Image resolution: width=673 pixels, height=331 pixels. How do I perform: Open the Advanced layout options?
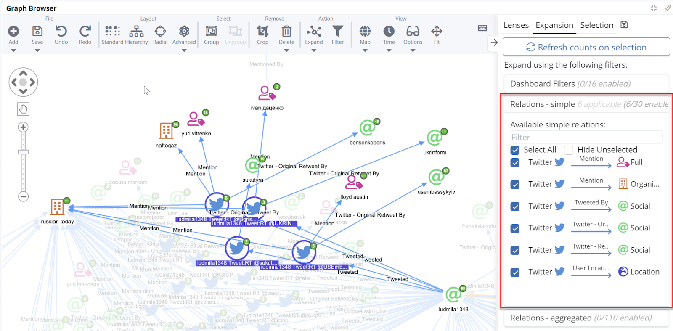[x=184, y=31]
